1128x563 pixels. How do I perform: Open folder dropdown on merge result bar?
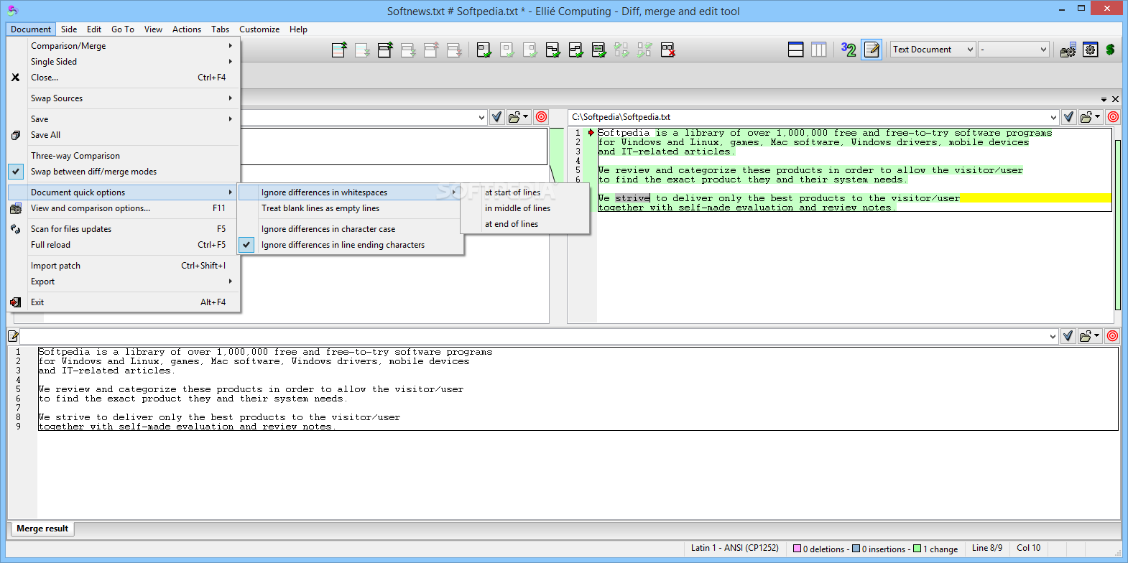tap(1090, 336)
